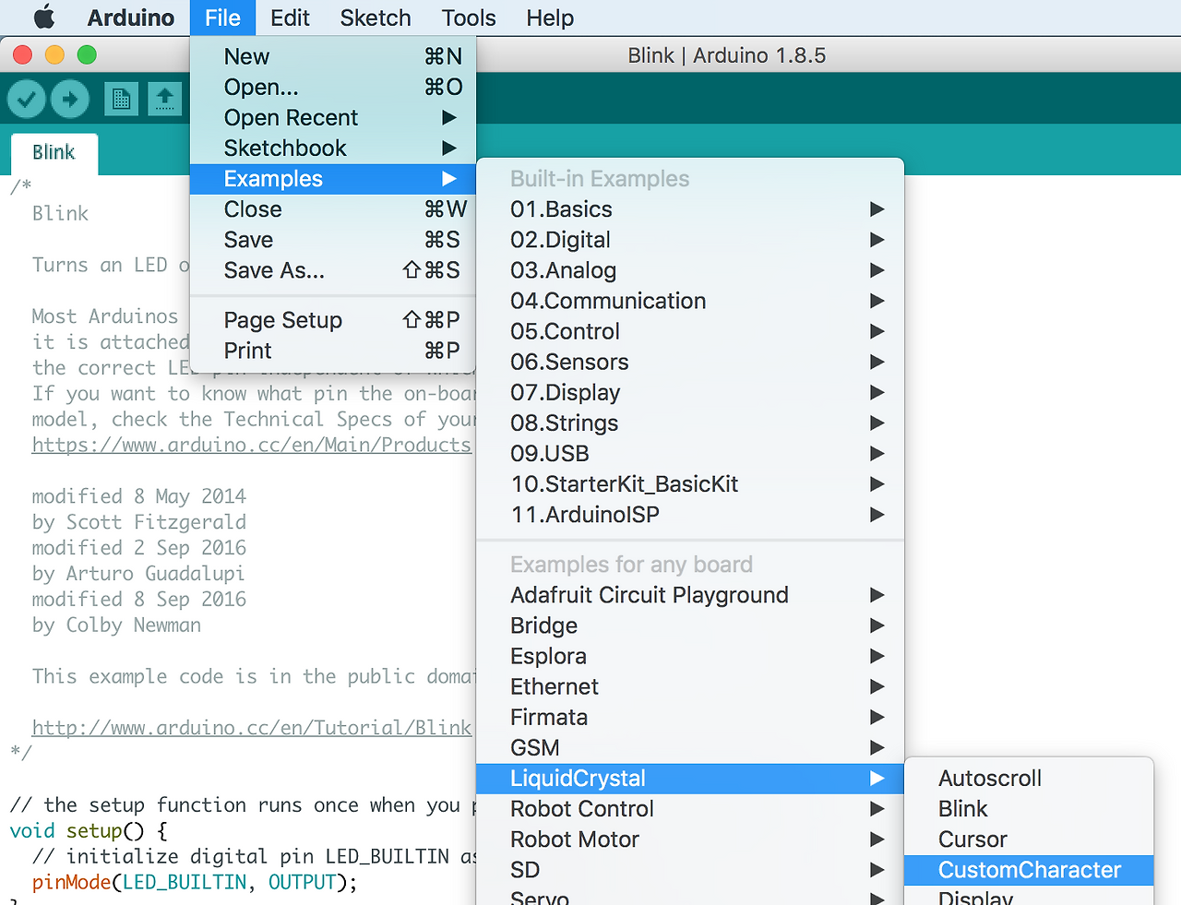Click the 'by Colby Newman' comment line
This screenshot has height=905, width=1181.
click(116, 625)
